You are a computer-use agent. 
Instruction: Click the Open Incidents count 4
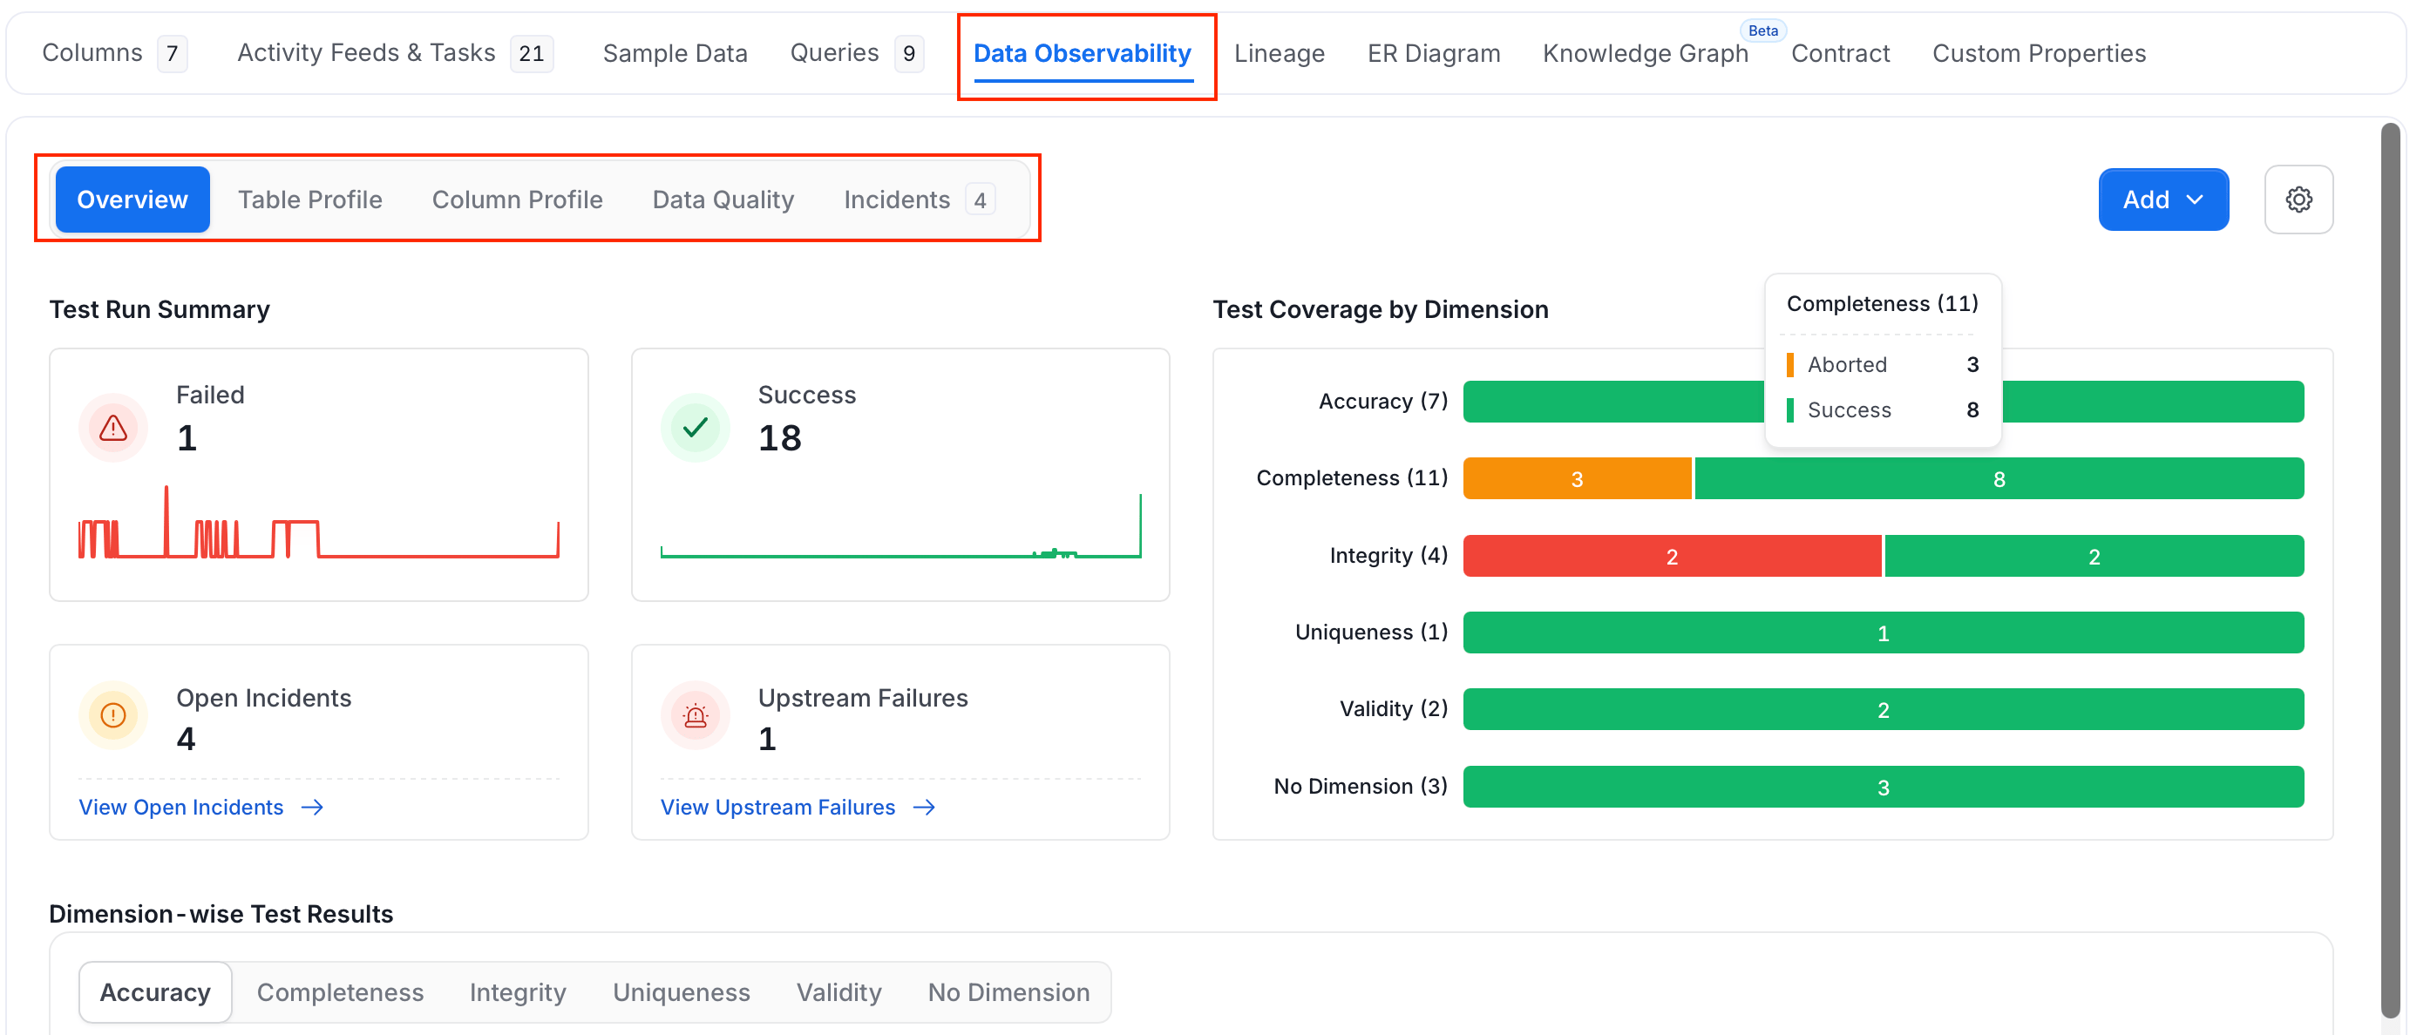pos(187,740)
